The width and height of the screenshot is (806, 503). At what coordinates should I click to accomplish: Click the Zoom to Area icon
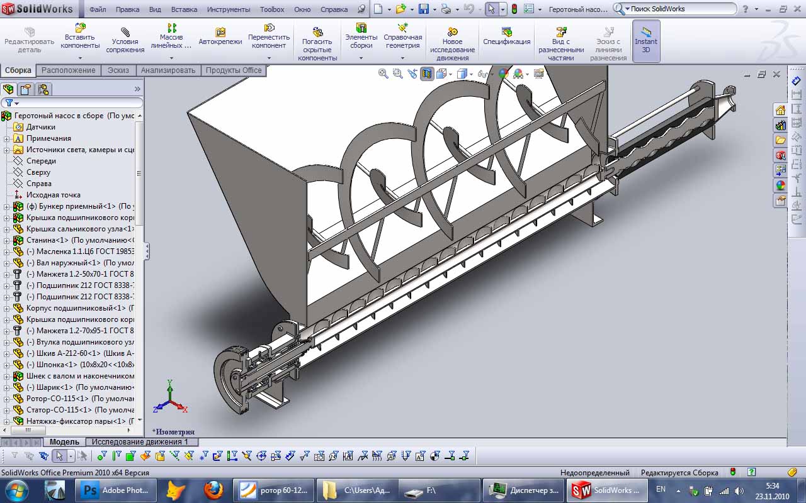pos(397,74)
